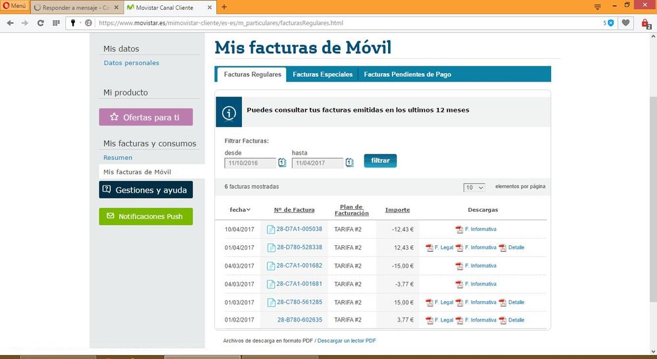This screenshot has height=359, width=657.
Task: Click the calendar icon next to desde date
Action: pos(282,162)
